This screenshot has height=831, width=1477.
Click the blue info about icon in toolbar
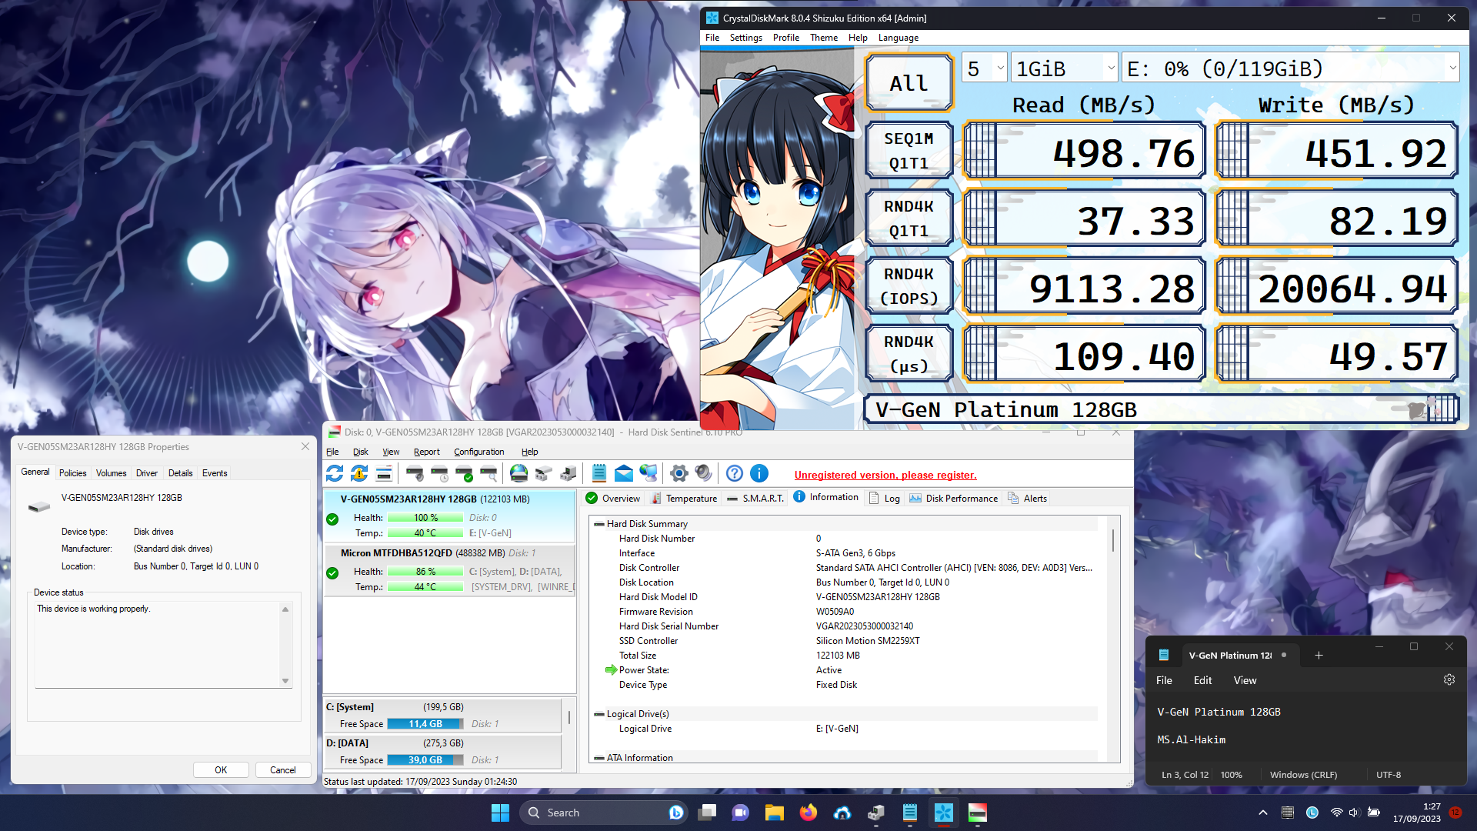[759, 473]
